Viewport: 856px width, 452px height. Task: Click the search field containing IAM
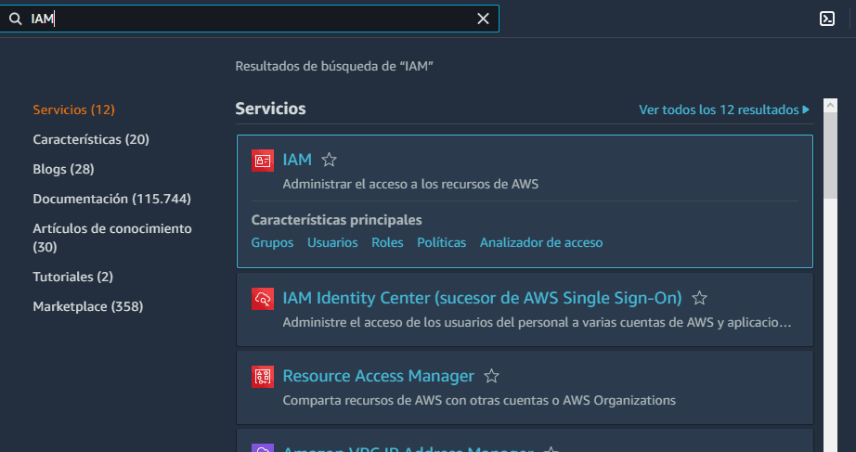click(x=249, y=19)
